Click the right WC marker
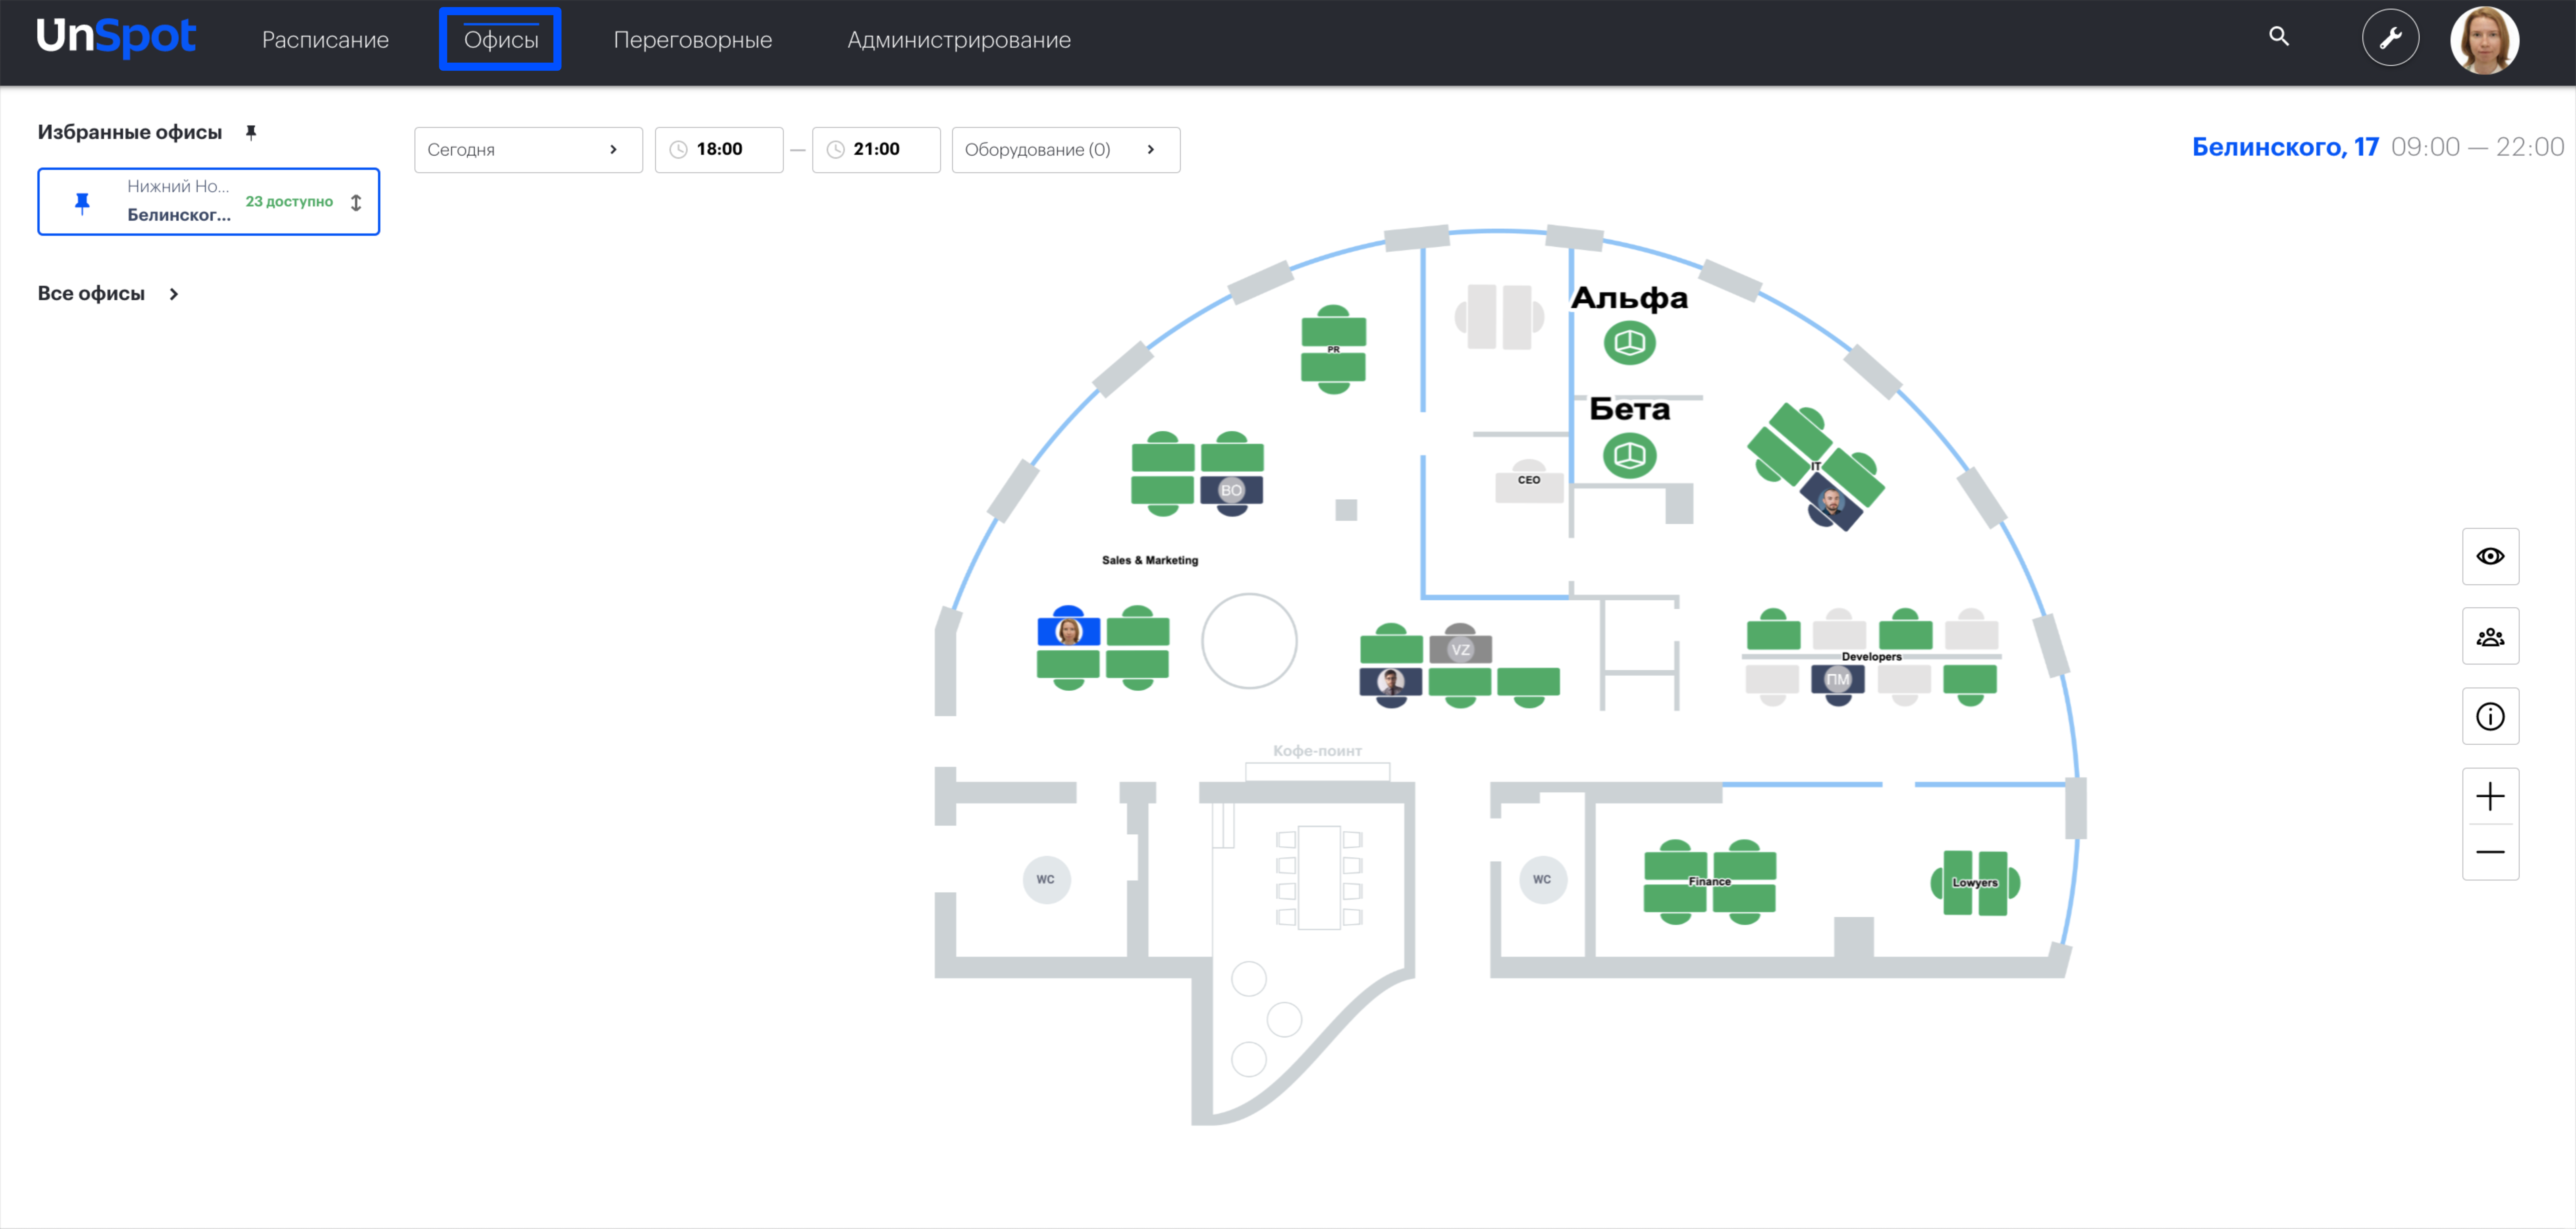The width and height of the screenshot is (2576, 1229). pyautogui.click(x=1542, y=880)
